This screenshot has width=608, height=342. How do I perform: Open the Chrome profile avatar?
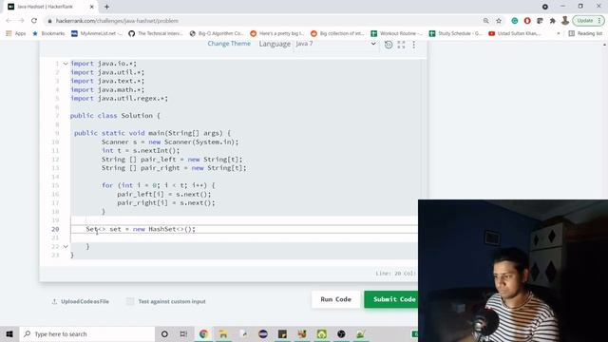(565, 21)
